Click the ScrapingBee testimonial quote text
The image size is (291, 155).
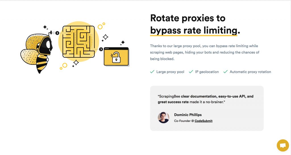click(x=206, y=99)
